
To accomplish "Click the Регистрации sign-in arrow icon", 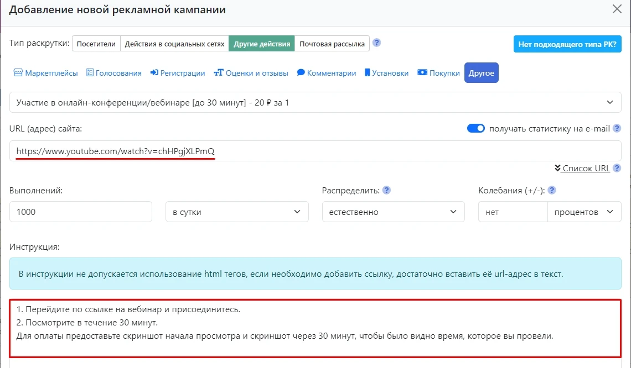I will tap(154, 73).
